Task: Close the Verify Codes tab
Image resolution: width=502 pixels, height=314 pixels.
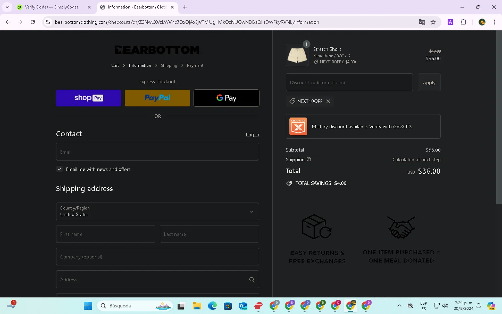Action: (89, 7)
